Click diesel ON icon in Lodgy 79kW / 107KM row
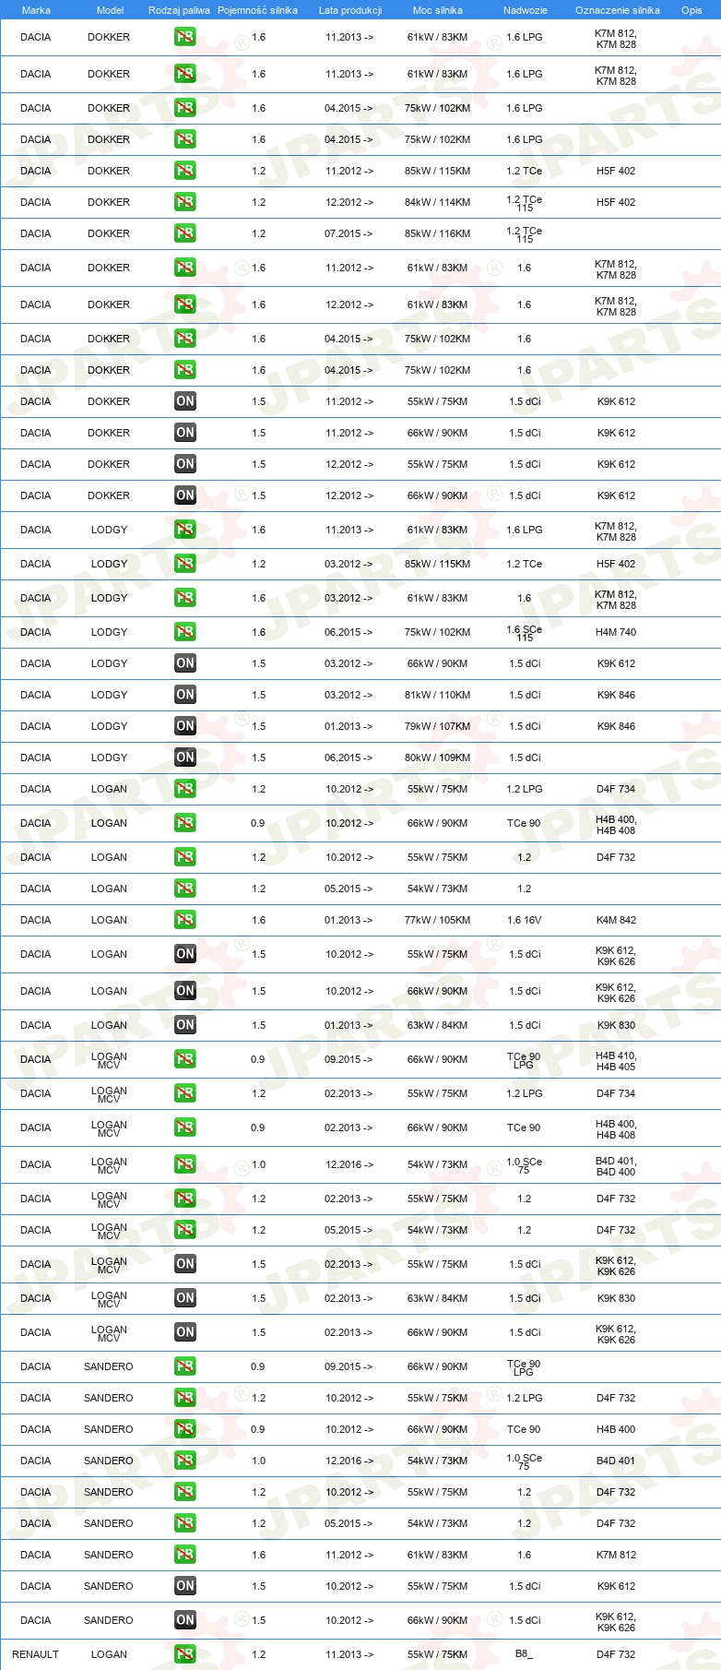 click(x=185, y=726)
